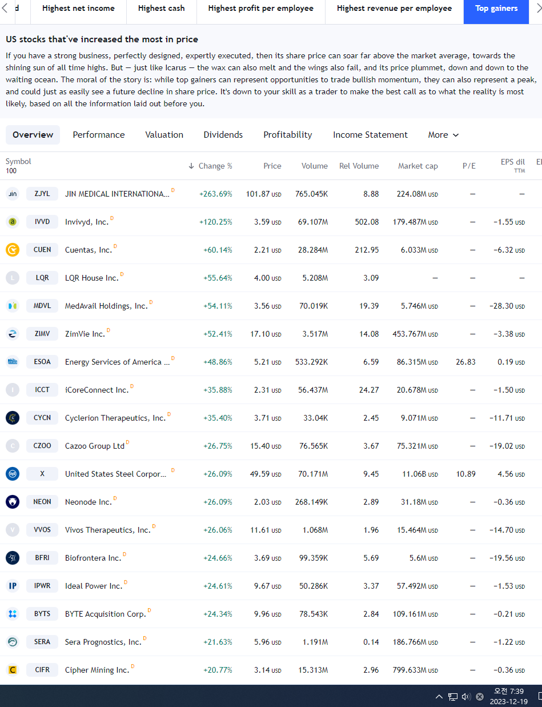Click the taskbar clock and date
Screen dimensions: 542x707
click(x=508, y=696)
